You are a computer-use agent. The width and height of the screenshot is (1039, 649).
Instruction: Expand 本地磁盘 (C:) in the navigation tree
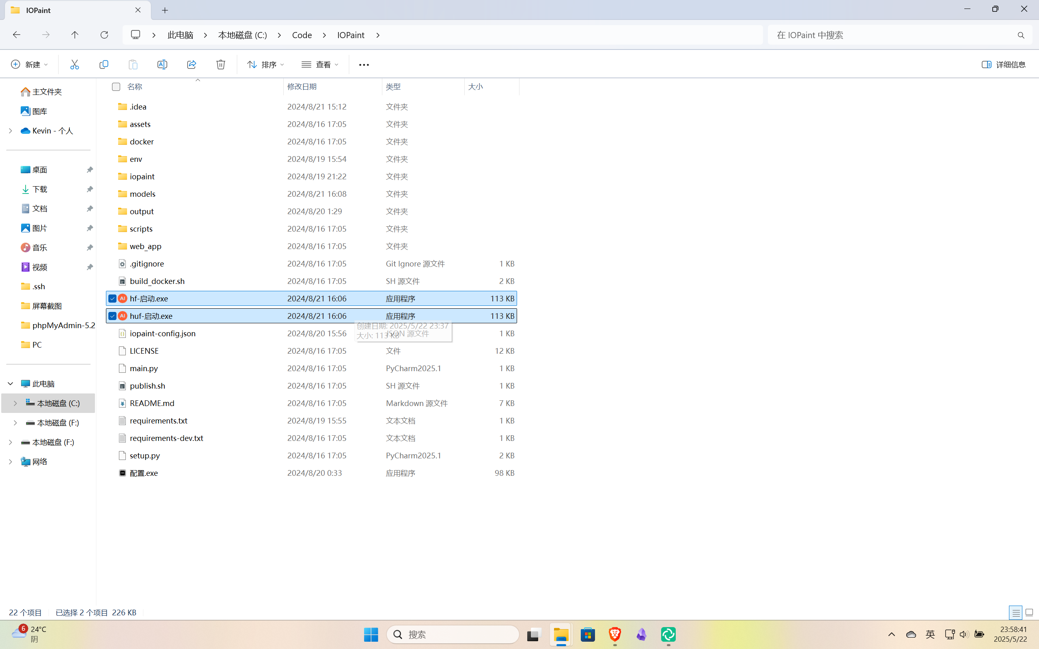[15, 403]
